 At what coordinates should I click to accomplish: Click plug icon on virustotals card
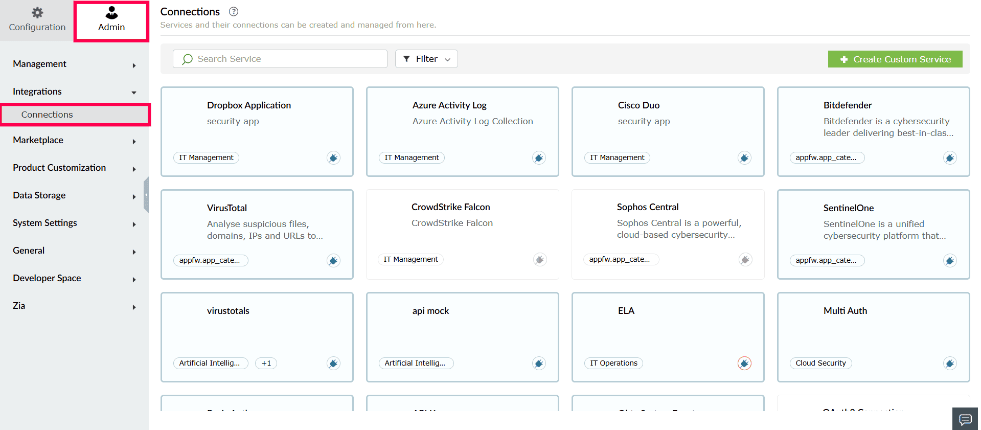(333, 364)
